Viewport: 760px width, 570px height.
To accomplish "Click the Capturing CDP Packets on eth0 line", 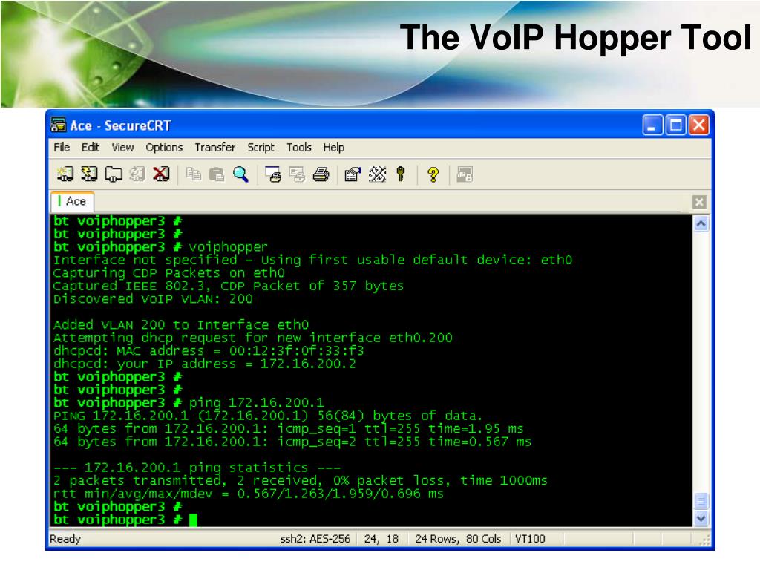I will (x=169, y=273).
